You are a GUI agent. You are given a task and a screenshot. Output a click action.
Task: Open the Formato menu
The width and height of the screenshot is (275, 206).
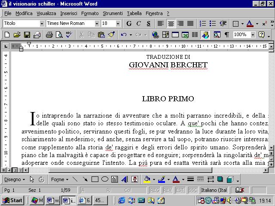point(90,13)
